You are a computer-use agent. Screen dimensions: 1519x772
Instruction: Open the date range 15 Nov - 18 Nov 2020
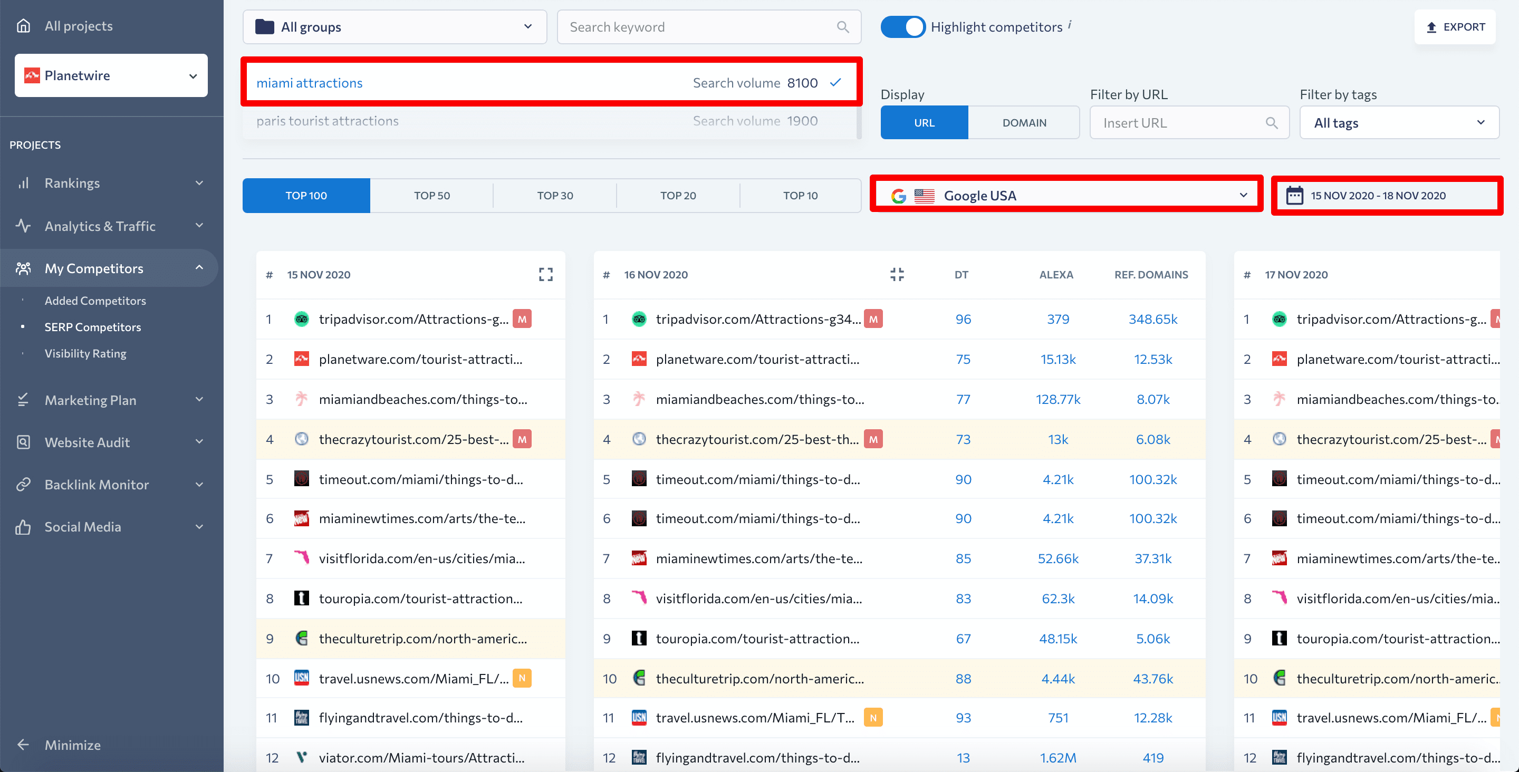pos(1386,195)
